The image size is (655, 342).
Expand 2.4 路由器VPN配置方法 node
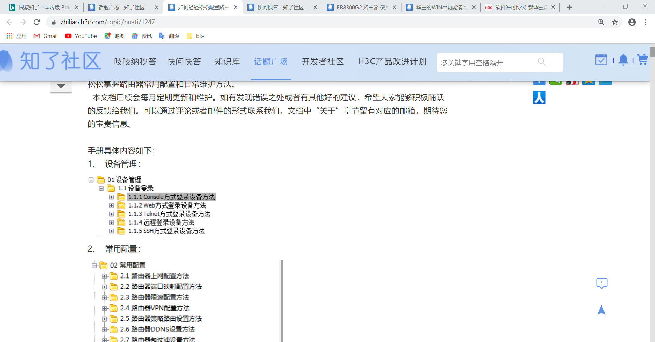click(104, 308)
